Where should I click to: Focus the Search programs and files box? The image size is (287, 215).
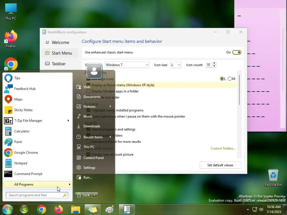pos(37,195)
